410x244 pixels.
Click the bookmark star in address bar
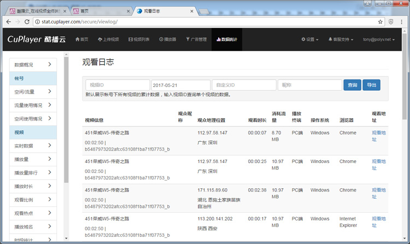pos(380,22)
